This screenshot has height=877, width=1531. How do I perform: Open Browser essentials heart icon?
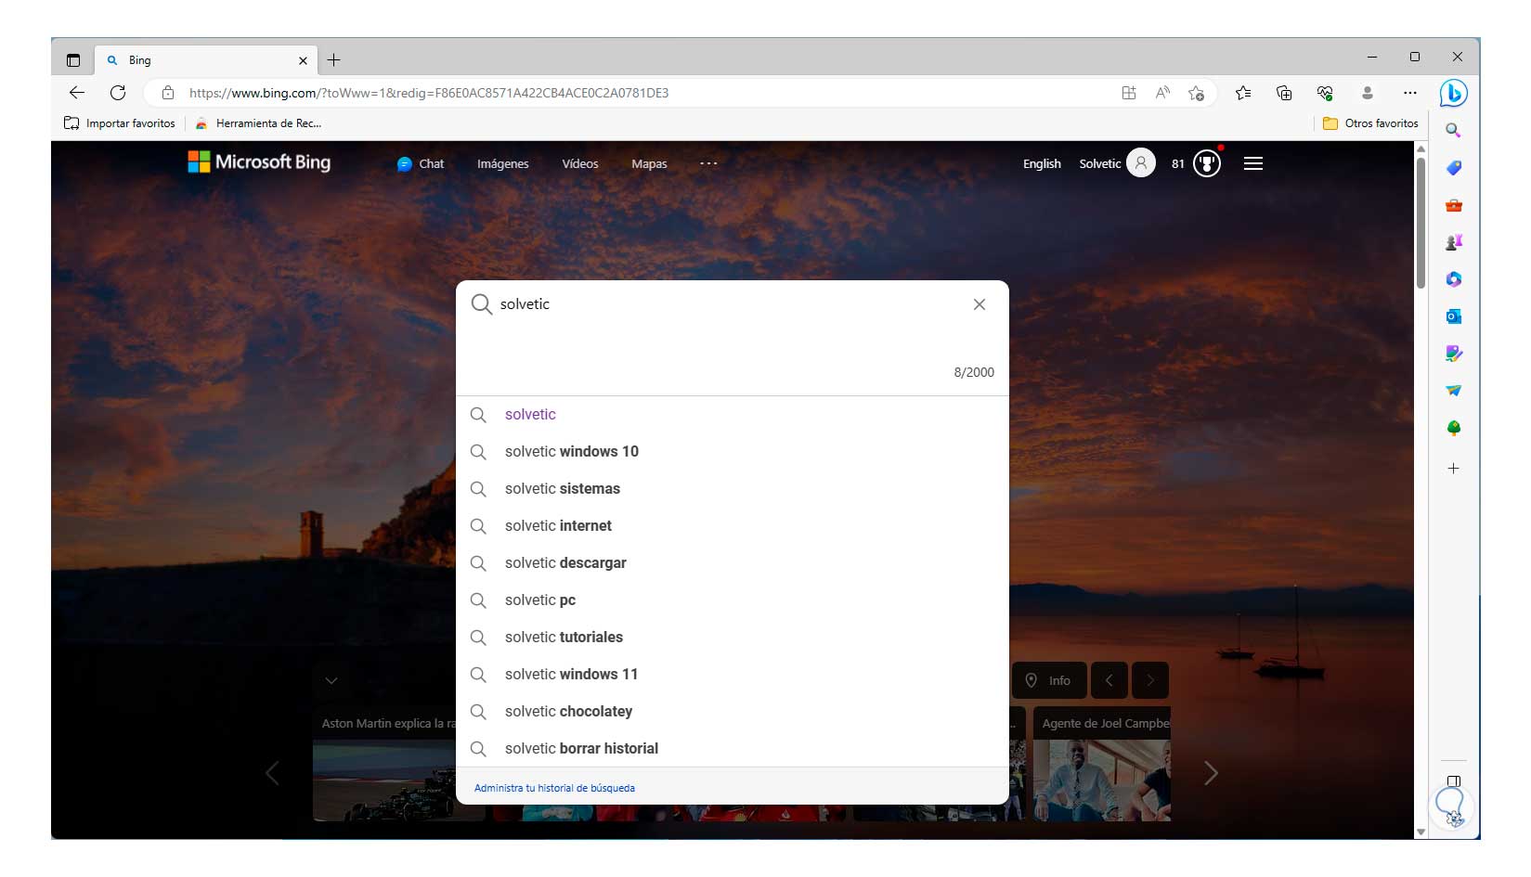tap(1325, 93)
